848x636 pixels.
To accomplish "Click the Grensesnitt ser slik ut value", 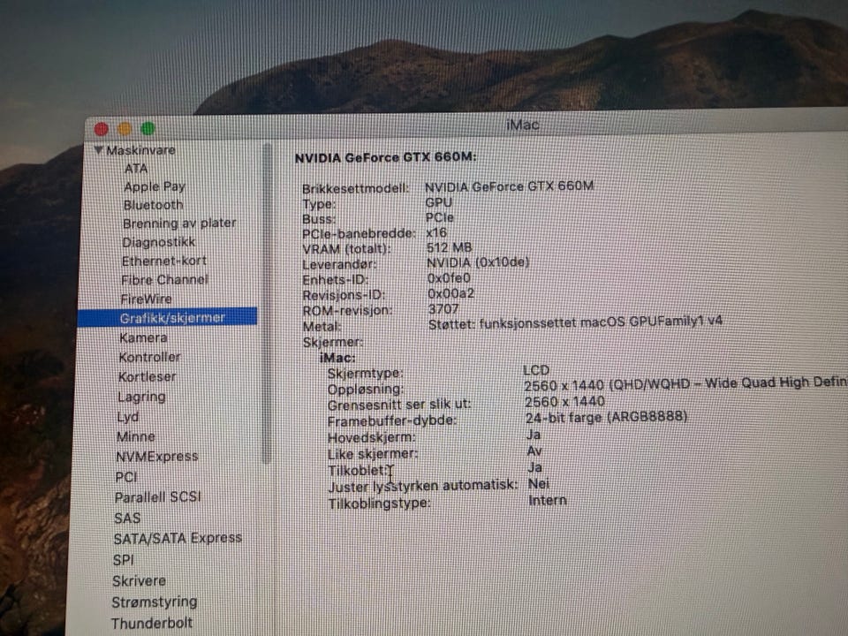I will (x=564, y=402).
